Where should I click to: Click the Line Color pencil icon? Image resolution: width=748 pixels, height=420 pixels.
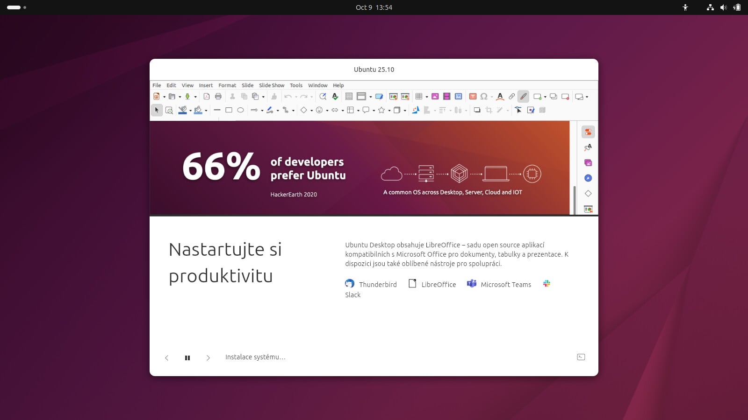pyautogui.click(x=183, y=110)
